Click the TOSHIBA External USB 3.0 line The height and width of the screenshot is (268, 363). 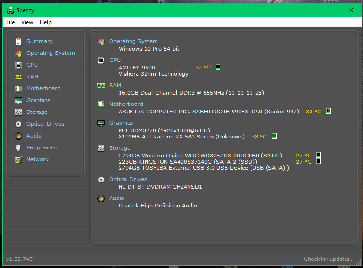point(204,168)
